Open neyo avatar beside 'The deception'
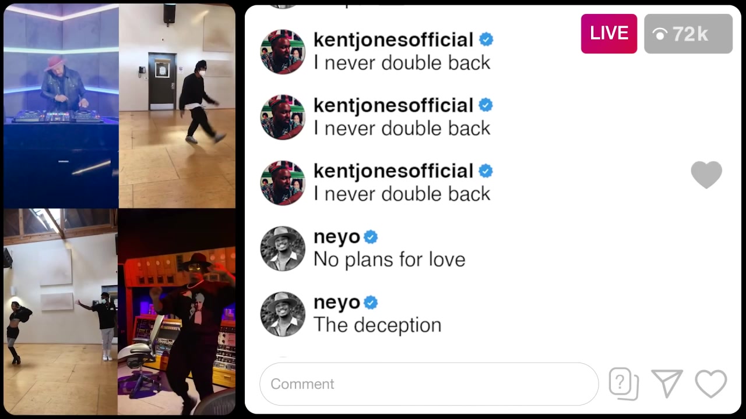 click(x=283, y=314)
